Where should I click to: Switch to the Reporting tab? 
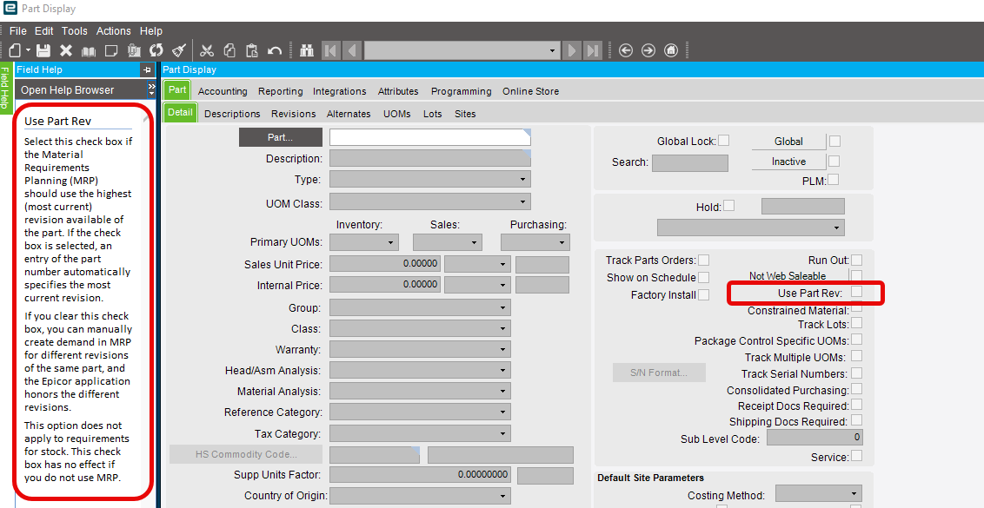click(281, 91)
